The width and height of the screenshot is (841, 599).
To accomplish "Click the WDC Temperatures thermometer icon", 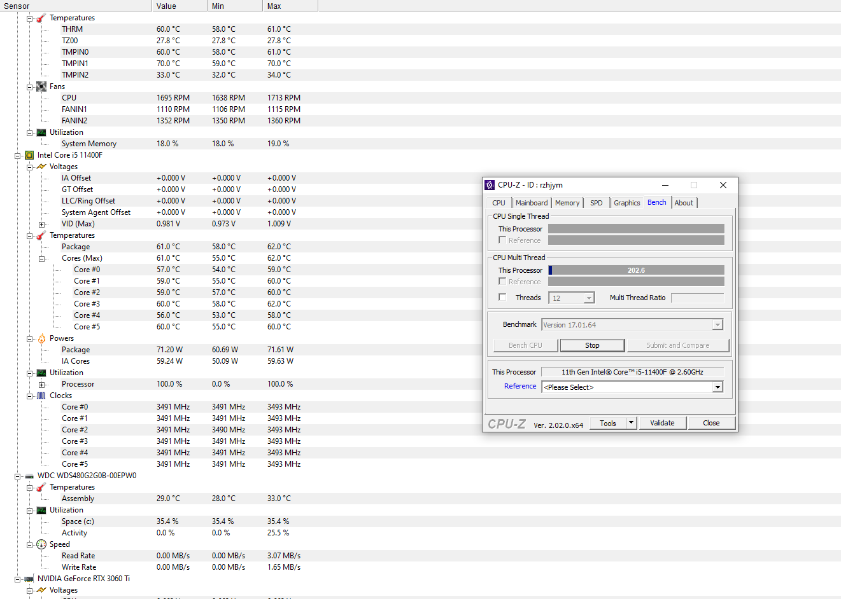I will pos(41,487).
